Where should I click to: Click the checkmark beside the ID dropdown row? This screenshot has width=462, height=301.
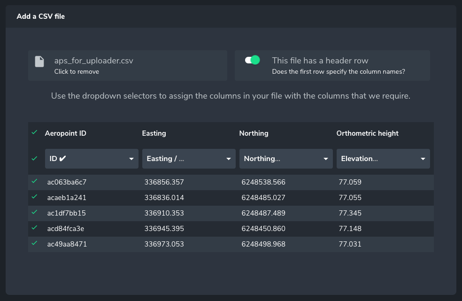tap(34, 158)
